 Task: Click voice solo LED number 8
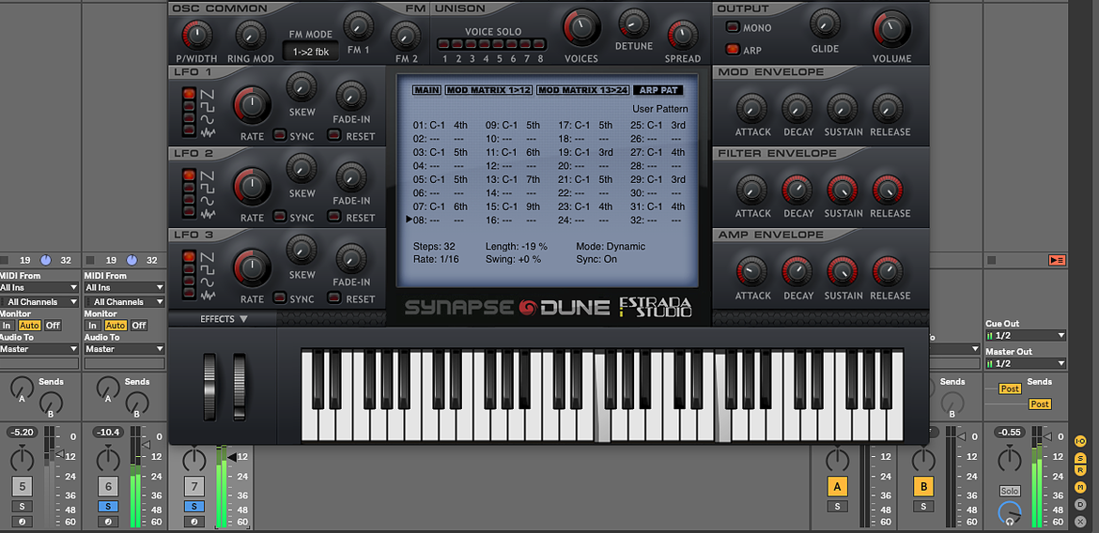click(539, 44)
